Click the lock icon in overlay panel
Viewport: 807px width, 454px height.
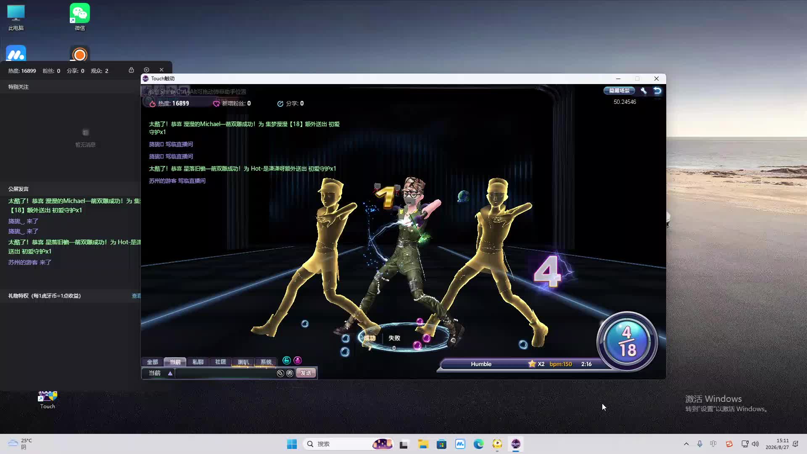(x=131, y=70)
